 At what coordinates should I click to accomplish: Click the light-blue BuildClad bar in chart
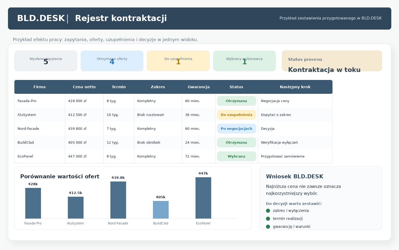pyautogui.click(x=161, y=210)
